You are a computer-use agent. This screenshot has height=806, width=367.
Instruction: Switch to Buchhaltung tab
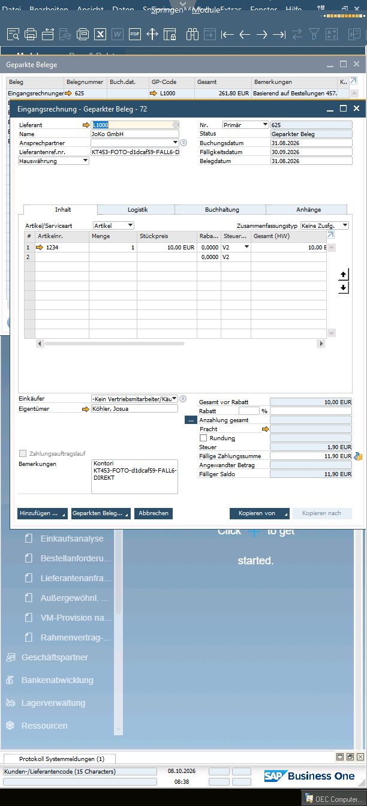[222, 210]
